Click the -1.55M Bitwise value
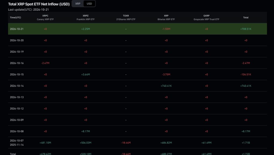 [166, 29]
